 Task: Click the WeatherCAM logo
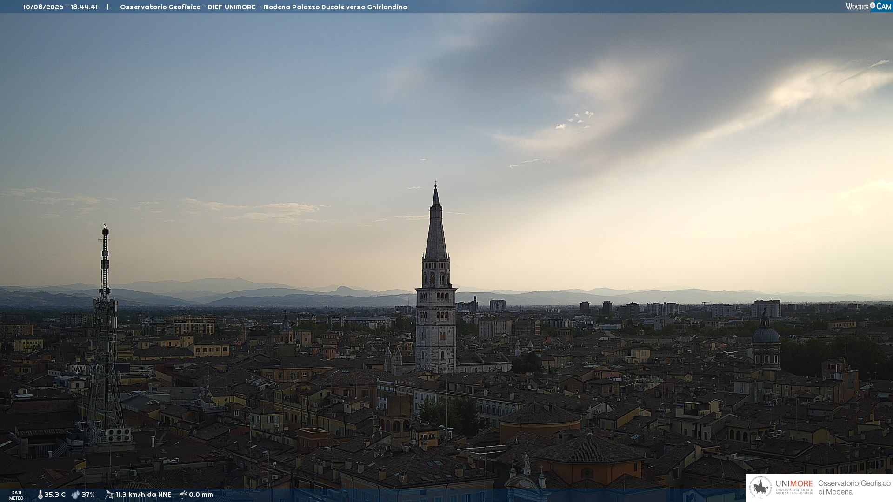pos(868,7)
